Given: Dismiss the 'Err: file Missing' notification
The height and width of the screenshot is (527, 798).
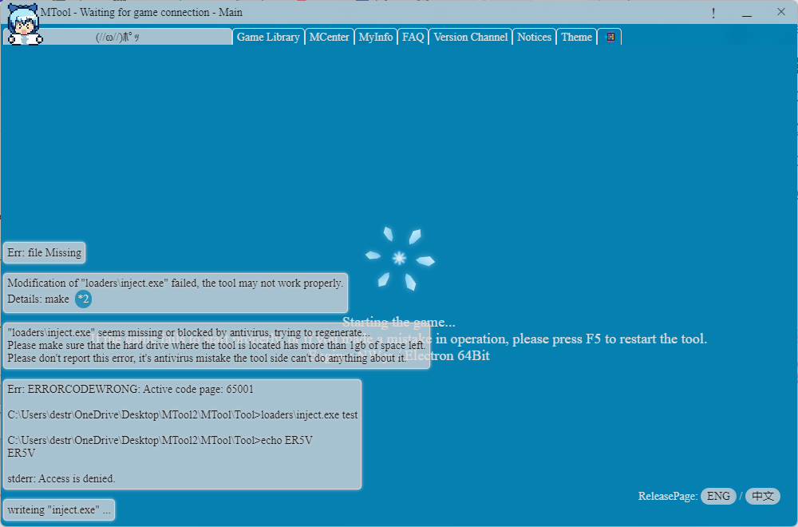Looking at the screenshot, I should point(44,252).
